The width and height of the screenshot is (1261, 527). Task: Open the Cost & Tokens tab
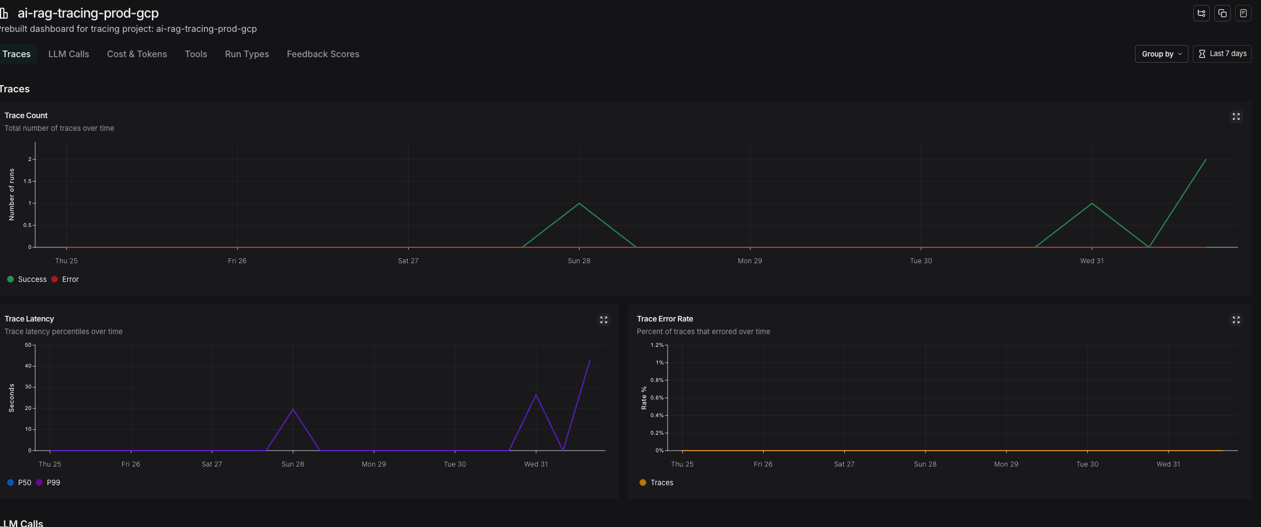pos(136,54)
